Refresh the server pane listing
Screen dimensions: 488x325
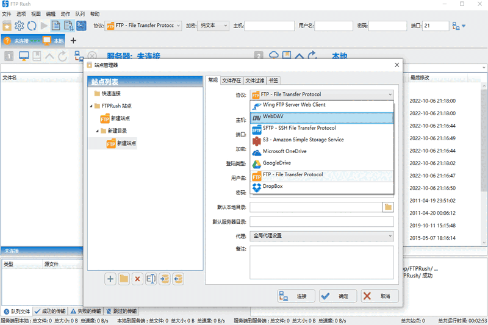pos(63,56)
